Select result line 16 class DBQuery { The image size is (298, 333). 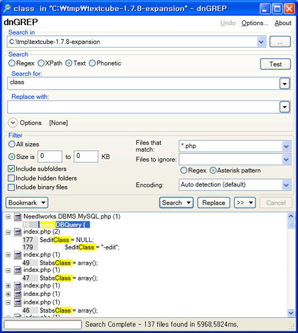[x=57, y=225]
